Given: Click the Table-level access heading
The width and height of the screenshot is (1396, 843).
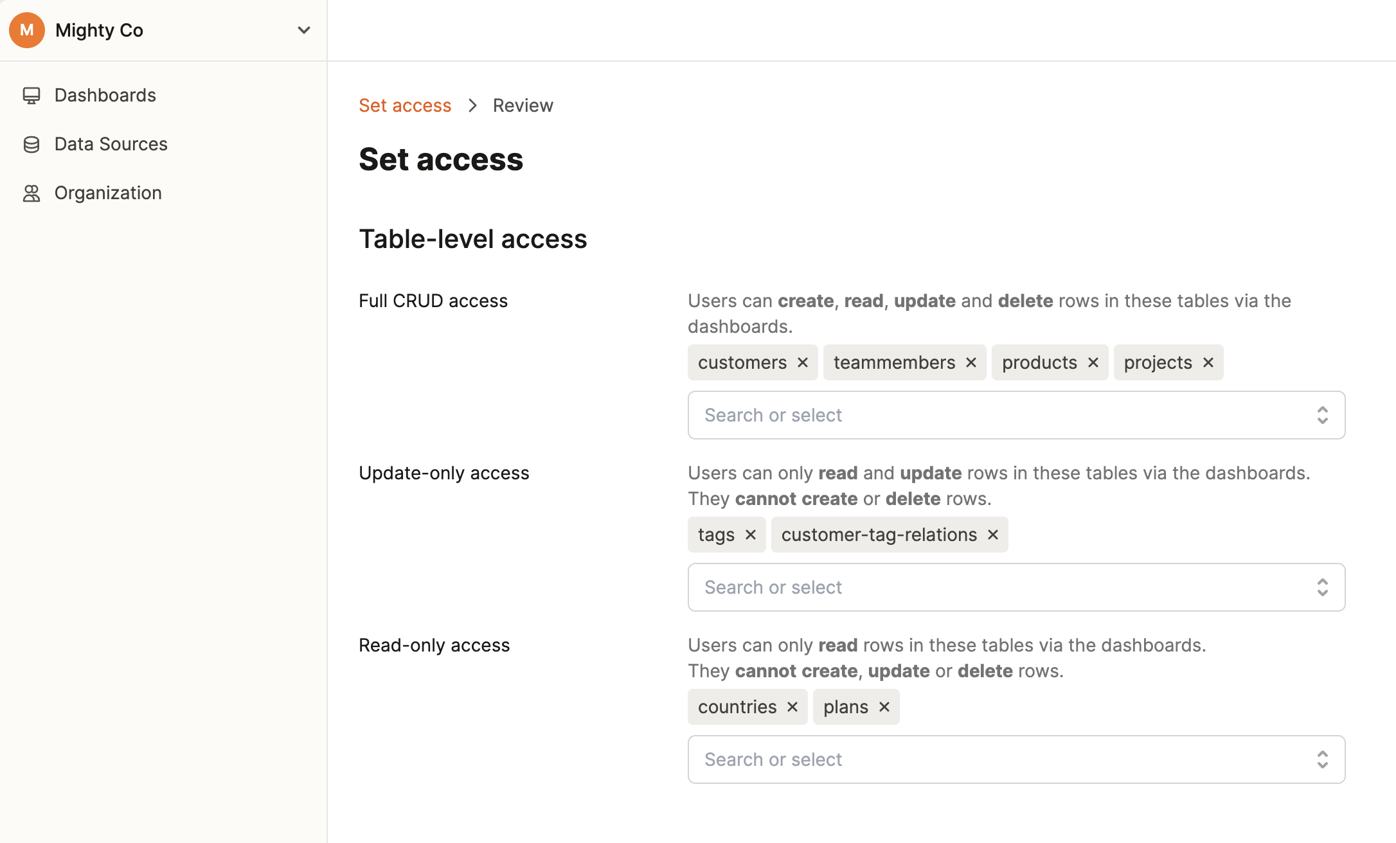Looking at the screenshot, I should pyautogui.click(x=473, y=239).
